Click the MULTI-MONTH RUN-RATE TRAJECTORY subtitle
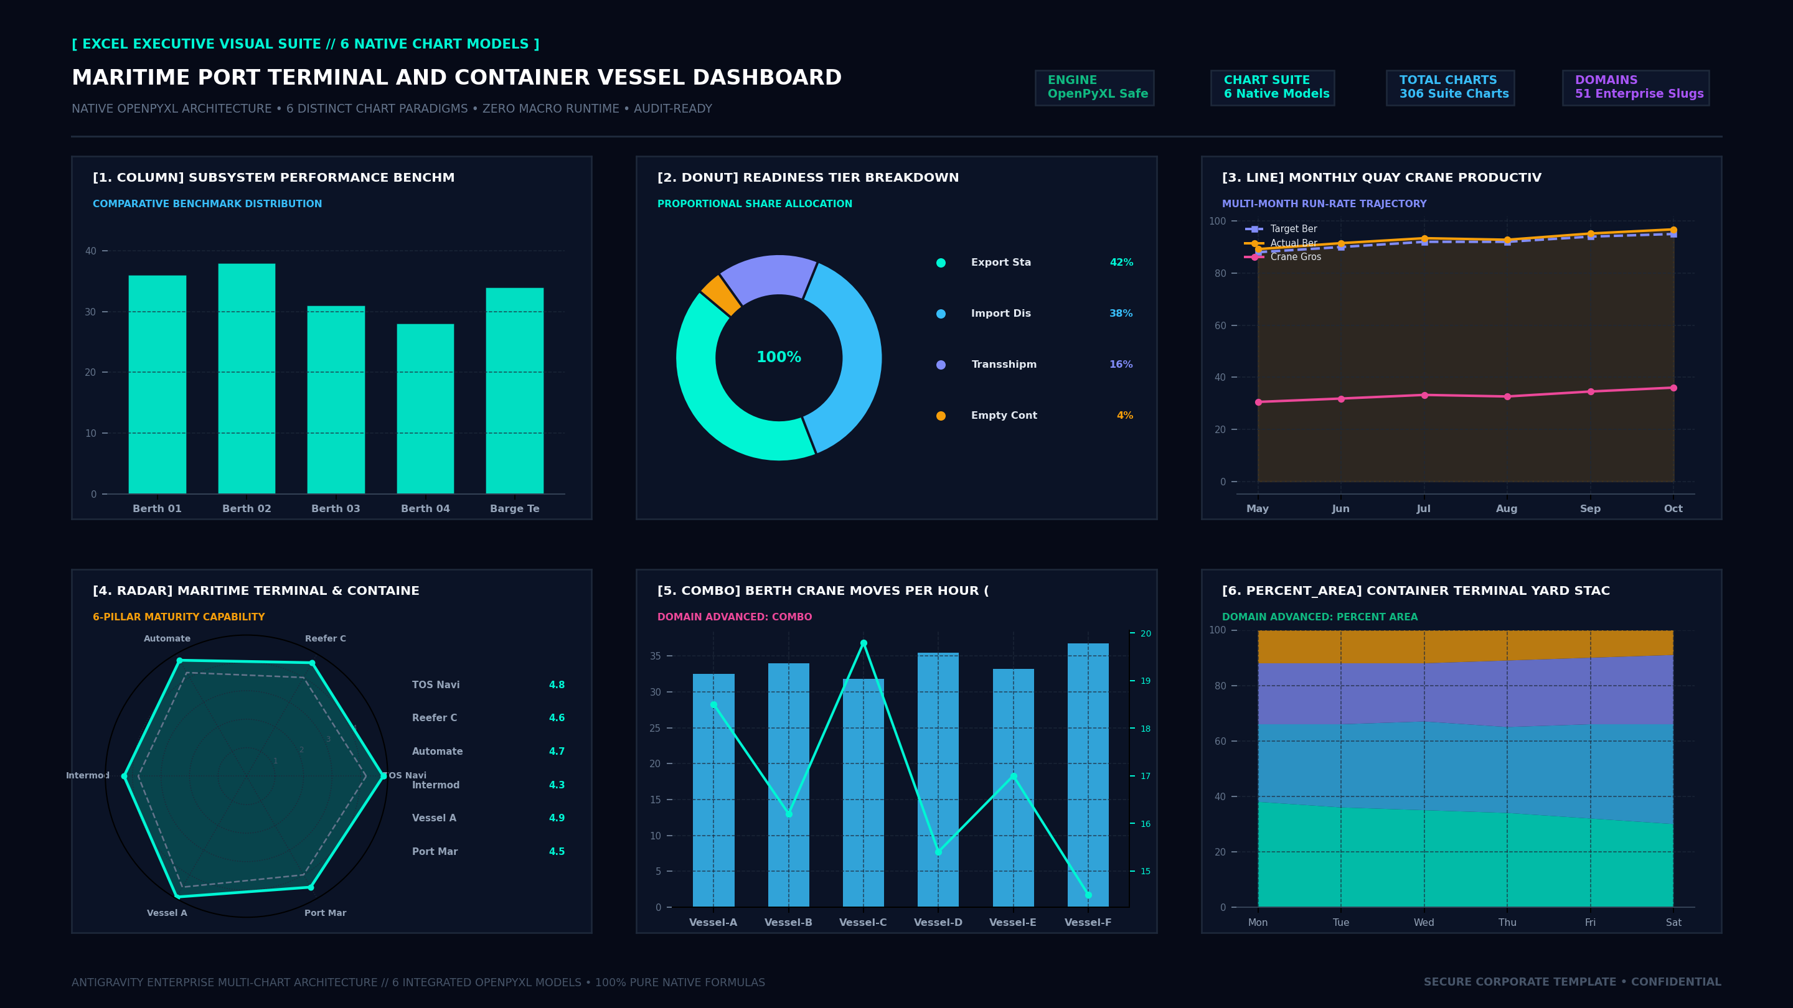 point(1324,204)
